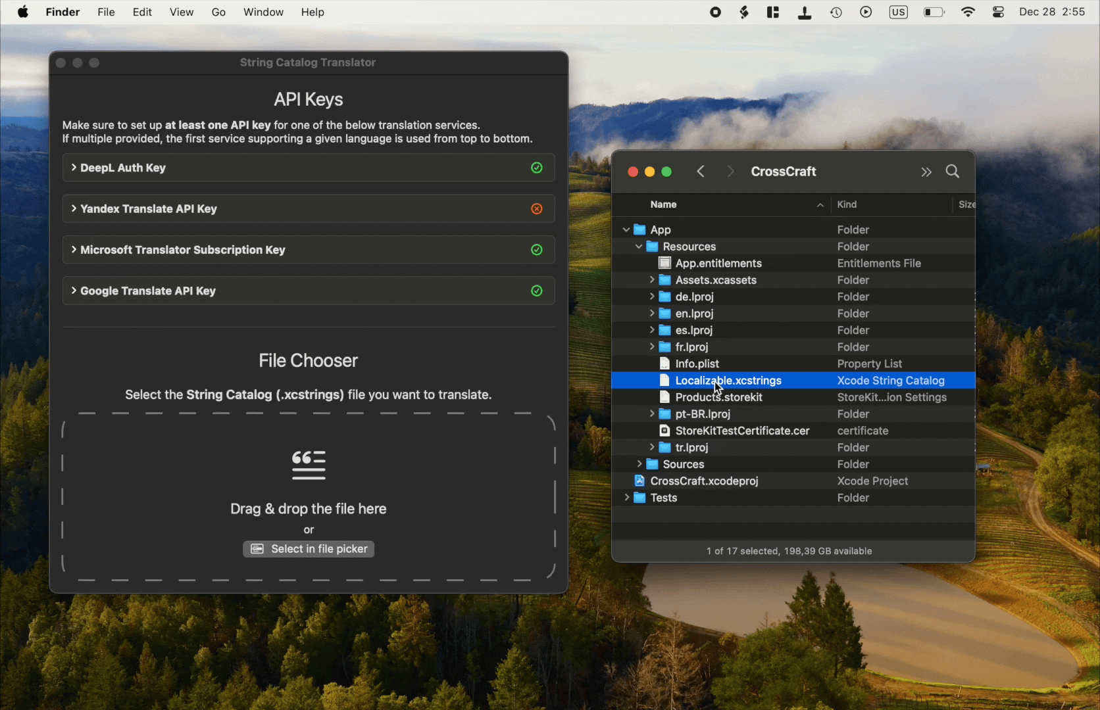1100x710 pixels.
Task: Open the Edit menu
Action: point(142,12)
